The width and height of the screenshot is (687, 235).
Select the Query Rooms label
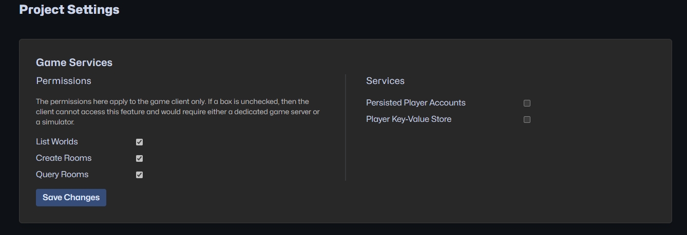tap(62, 175)
